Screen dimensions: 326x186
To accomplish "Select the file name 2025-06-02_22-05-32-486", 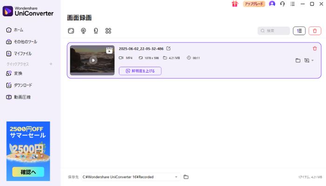I will [x=141, y=48].
